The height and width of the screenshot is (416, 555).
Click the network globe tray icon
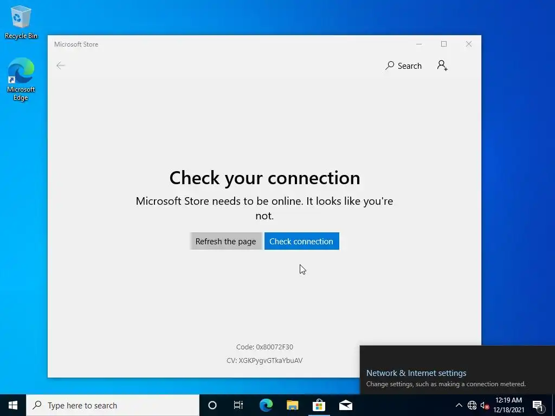[x=472, y=405]
